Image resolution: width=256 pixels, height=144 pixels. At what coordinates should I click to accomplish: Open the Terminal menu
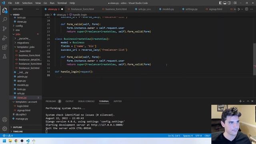[x=62, y=3]
